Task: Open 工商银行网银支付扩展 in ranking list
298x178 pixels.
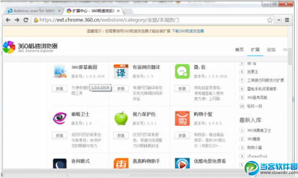Action: (x=265, y=80)
